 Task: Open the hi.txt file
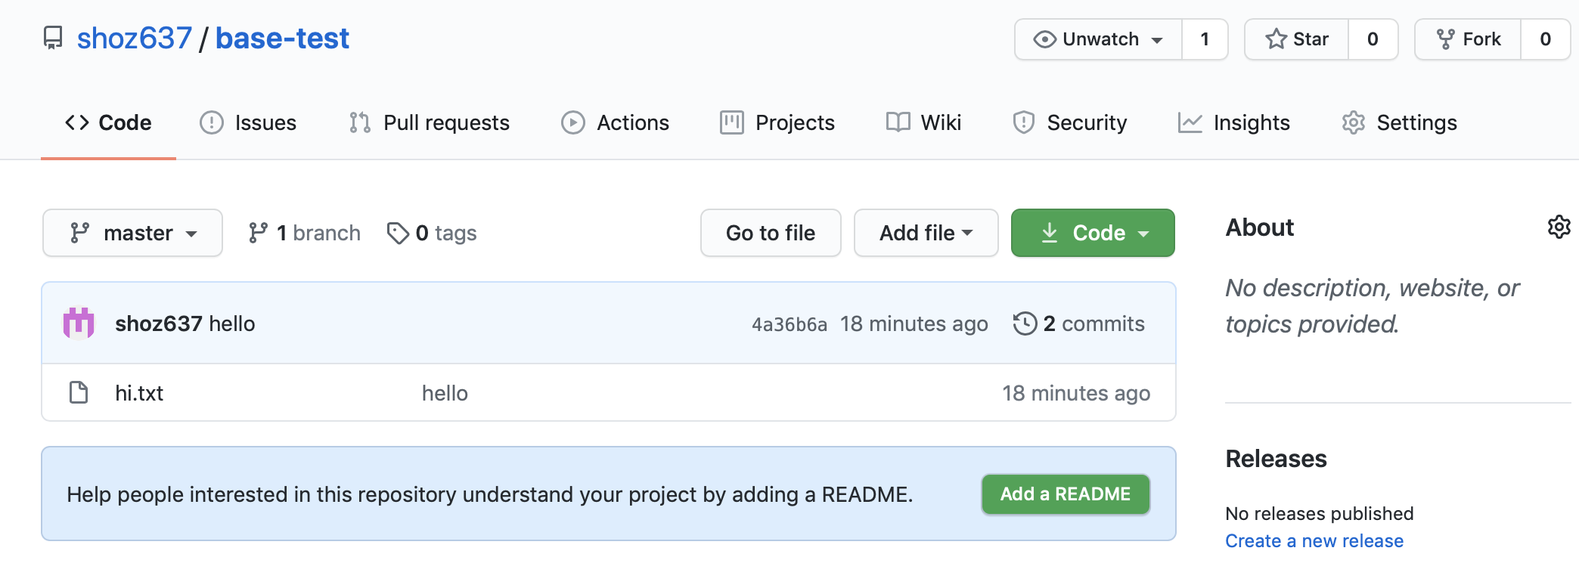(139, 393)
